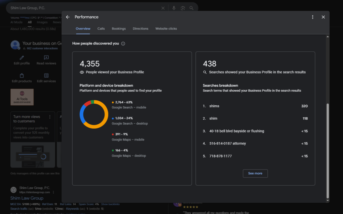Open the Bookings tab

(x=119, y=29)
